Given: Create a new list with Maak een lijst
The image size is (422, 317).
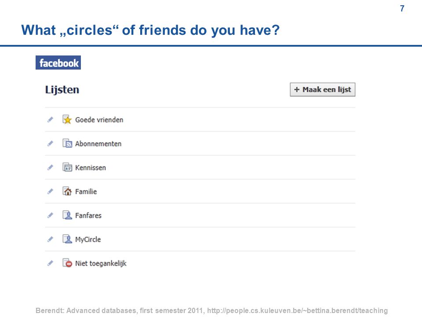Looking at the screenshot, I should (x=322, y=89).
